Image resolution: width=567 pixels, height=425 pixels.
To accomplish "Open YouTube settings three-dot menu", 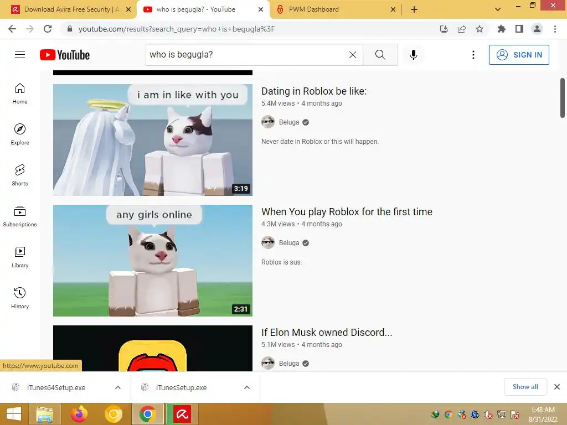I will pos(473,55).
